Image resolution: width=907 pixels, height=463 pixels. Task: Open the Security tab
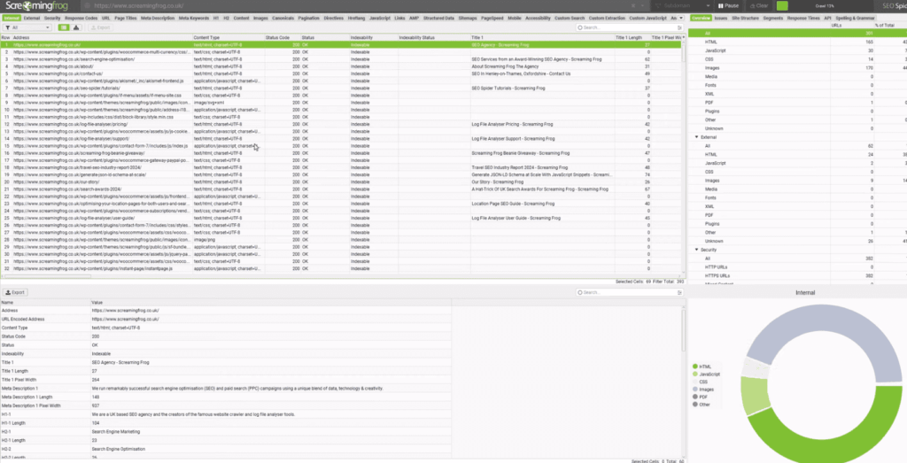coord(52,18)
